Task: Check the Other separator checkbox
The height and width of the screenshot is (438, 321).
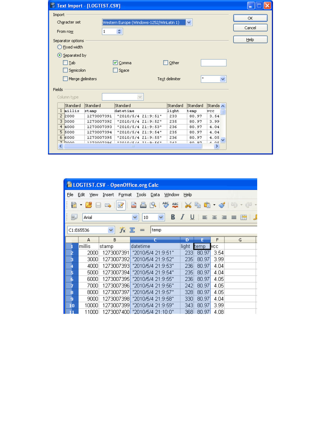Action: [166, 63]
